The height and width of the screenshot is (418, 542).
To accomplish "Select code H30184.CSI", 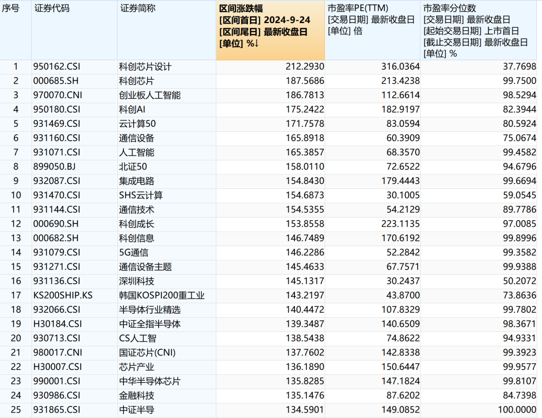I will (x=57, y=324).
